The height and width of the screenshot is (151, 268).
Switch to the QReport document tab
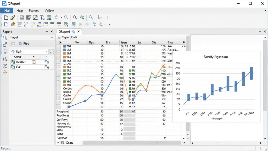(64, 32)
